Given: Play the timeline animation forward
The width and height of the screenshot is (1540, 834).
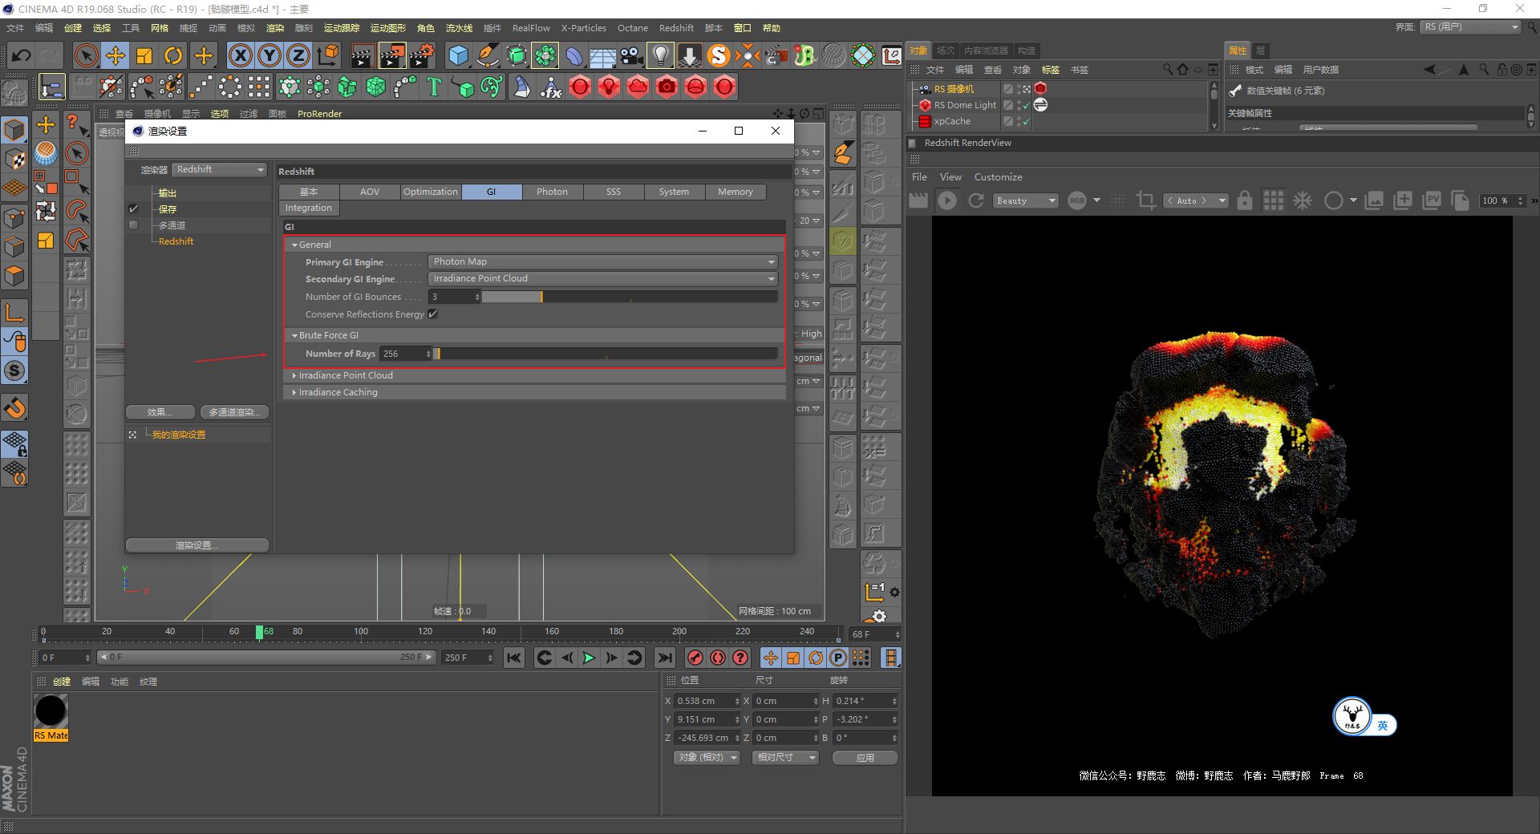Looking at the screenshot, I should point(589,658).
